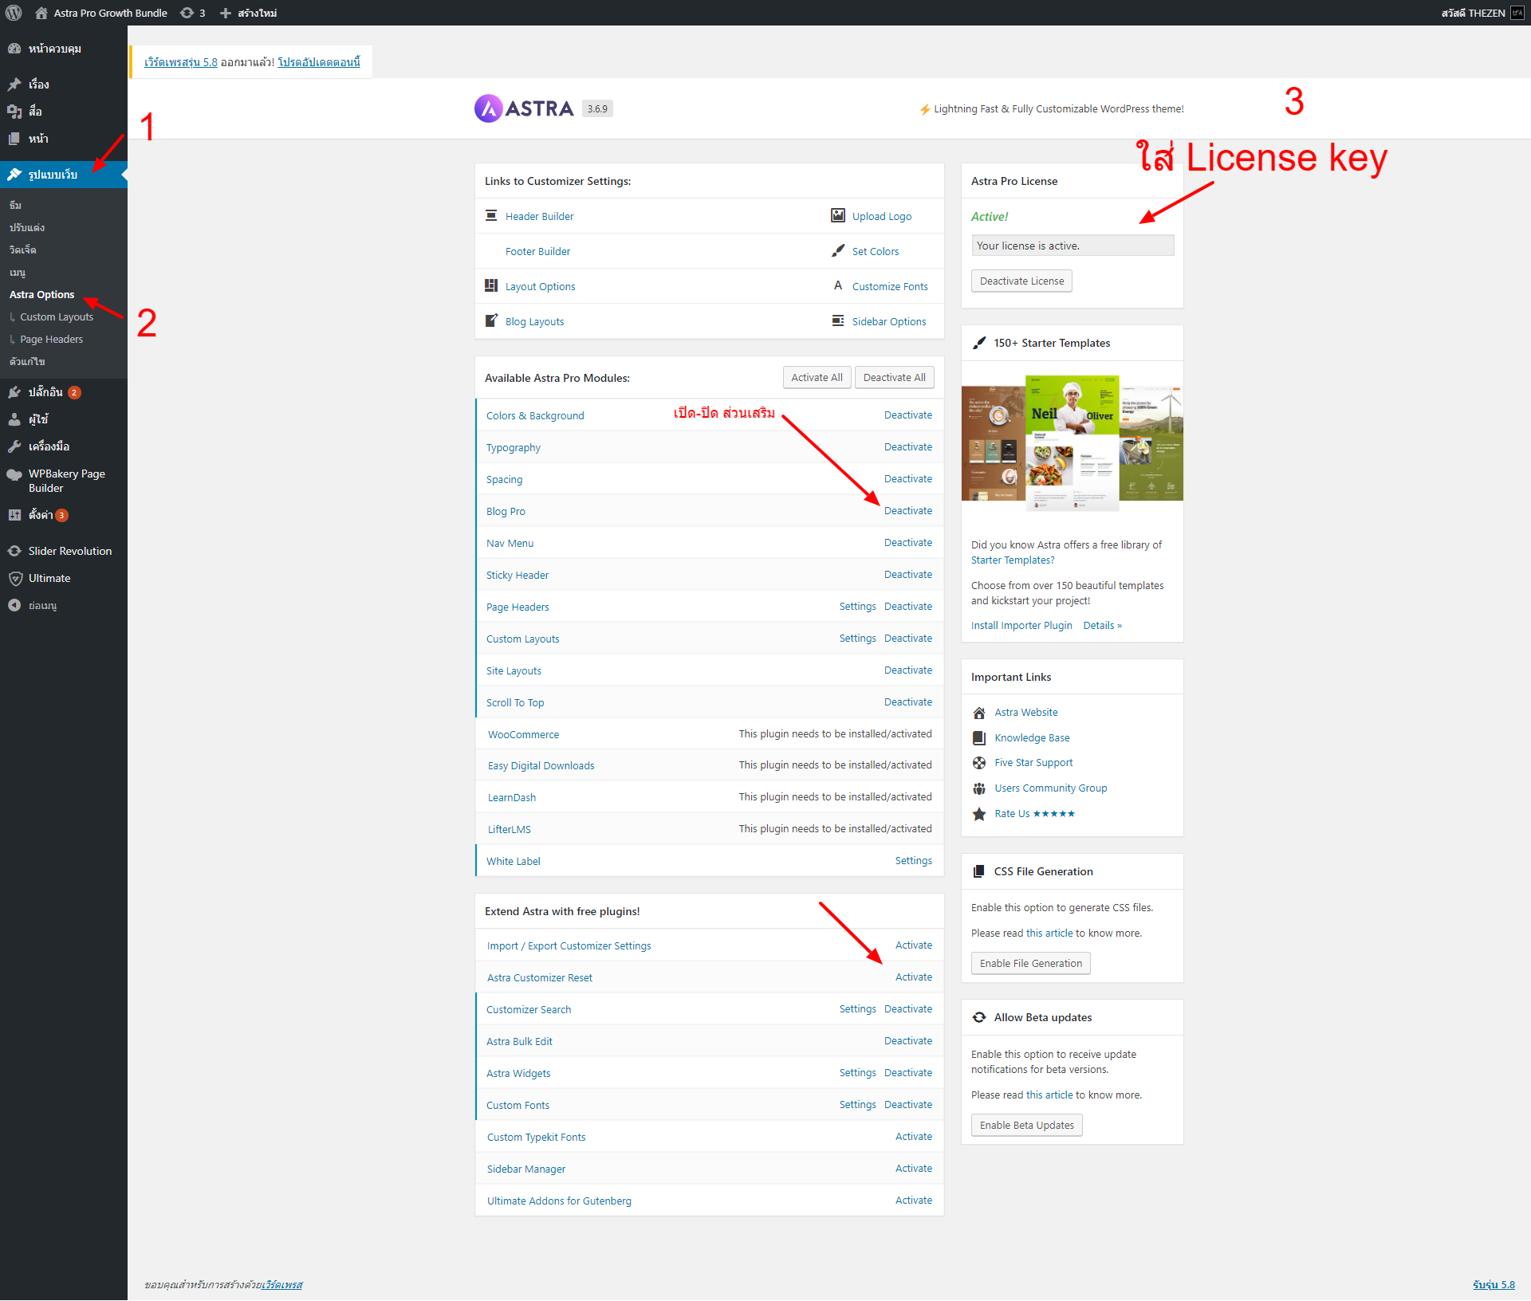Click the WordPress logo icon
The image size is (1531, 1301).
(x=14, y=13)
